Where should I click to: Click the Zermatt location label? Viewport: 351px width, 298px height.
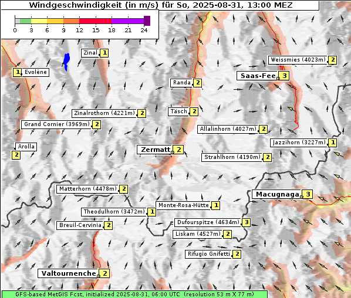[155, 150]
